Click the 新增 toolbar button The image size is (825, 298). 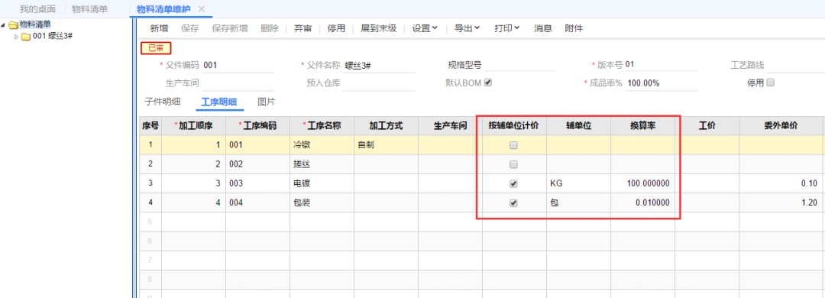point(159,28)
